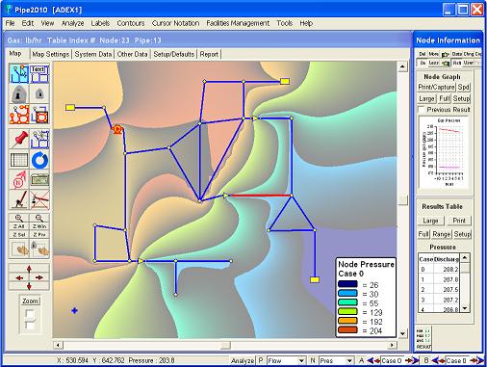Click the locked hand pan icon
The width and height of the screenshot is (487, 367).
[39, 249]
